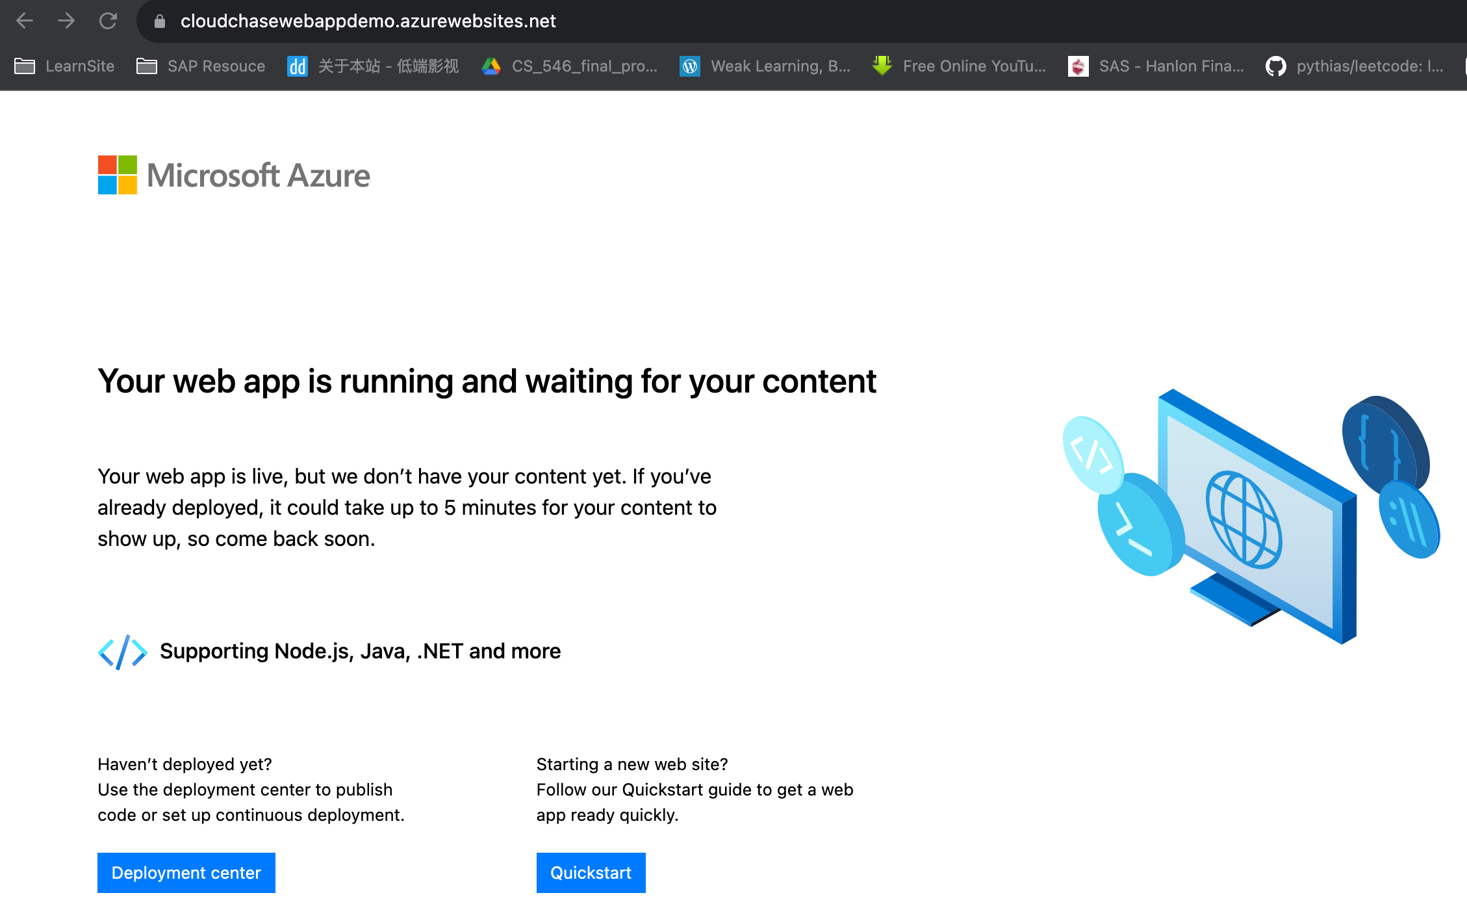Click the browser forward arrow
The image size is (1467, 919).
[66, 21]
